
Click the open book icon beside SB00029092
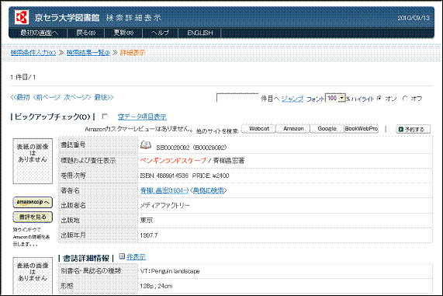click(x=146, y=145)
